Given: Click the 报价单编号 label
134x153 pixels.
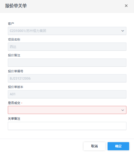Looking at the screenshot, I should coord(16,71).
